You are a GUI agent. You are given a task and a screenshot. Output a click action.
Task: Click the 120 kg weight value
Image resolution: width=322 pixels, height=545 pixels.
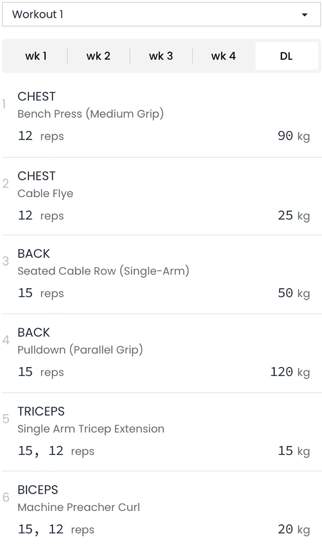[290, 372]
